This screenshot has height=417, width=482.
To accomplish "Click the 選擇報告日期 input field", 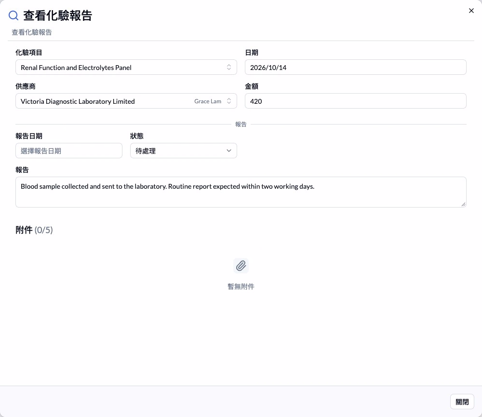I will click(69, 151).
